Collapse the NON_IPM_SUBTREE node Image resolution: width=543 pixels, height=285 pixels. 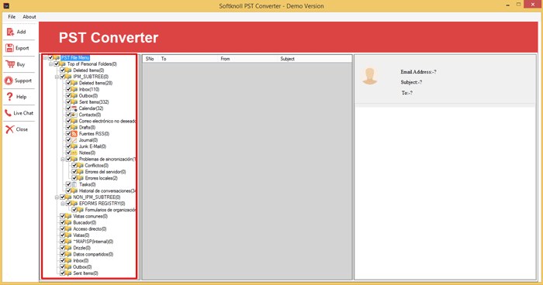pyautogui.click(x=57, y=197)
